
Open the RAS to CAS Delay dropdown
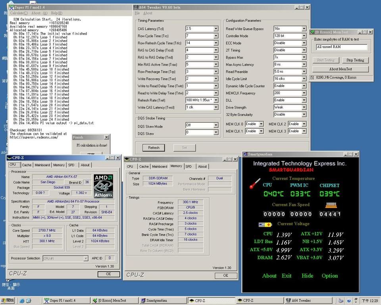point(216,50)
